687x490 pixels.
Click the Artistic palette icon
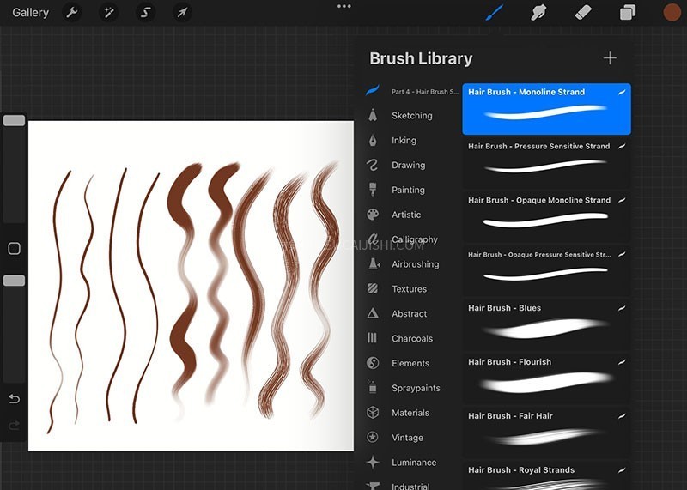coord(373,215)
